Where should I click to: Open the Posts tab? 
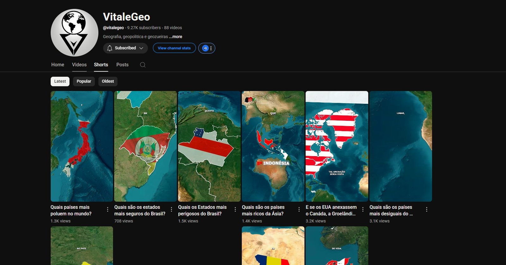(122, 65)
